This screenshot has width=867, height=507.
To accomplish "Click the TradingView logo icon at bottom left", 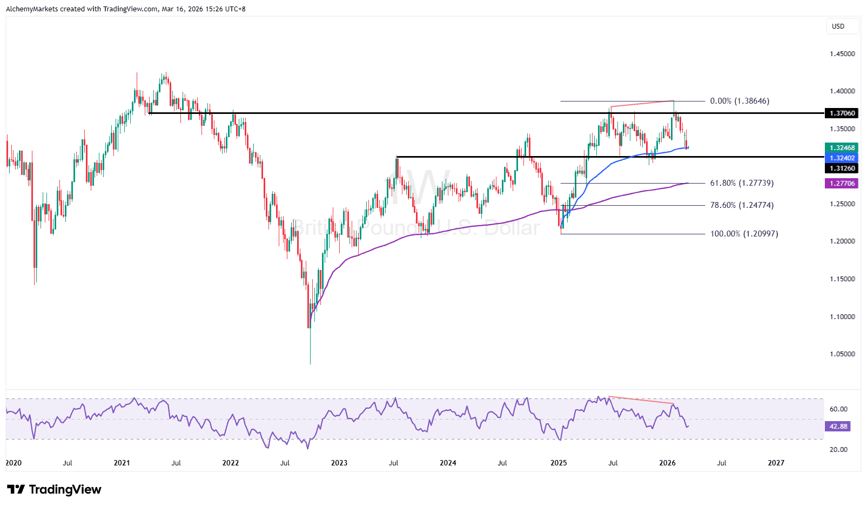I will 16,490.
